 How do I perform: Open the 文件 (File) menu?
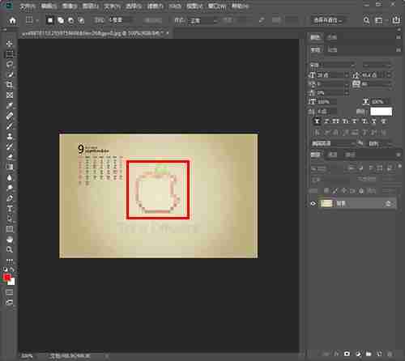coord(28,6)
